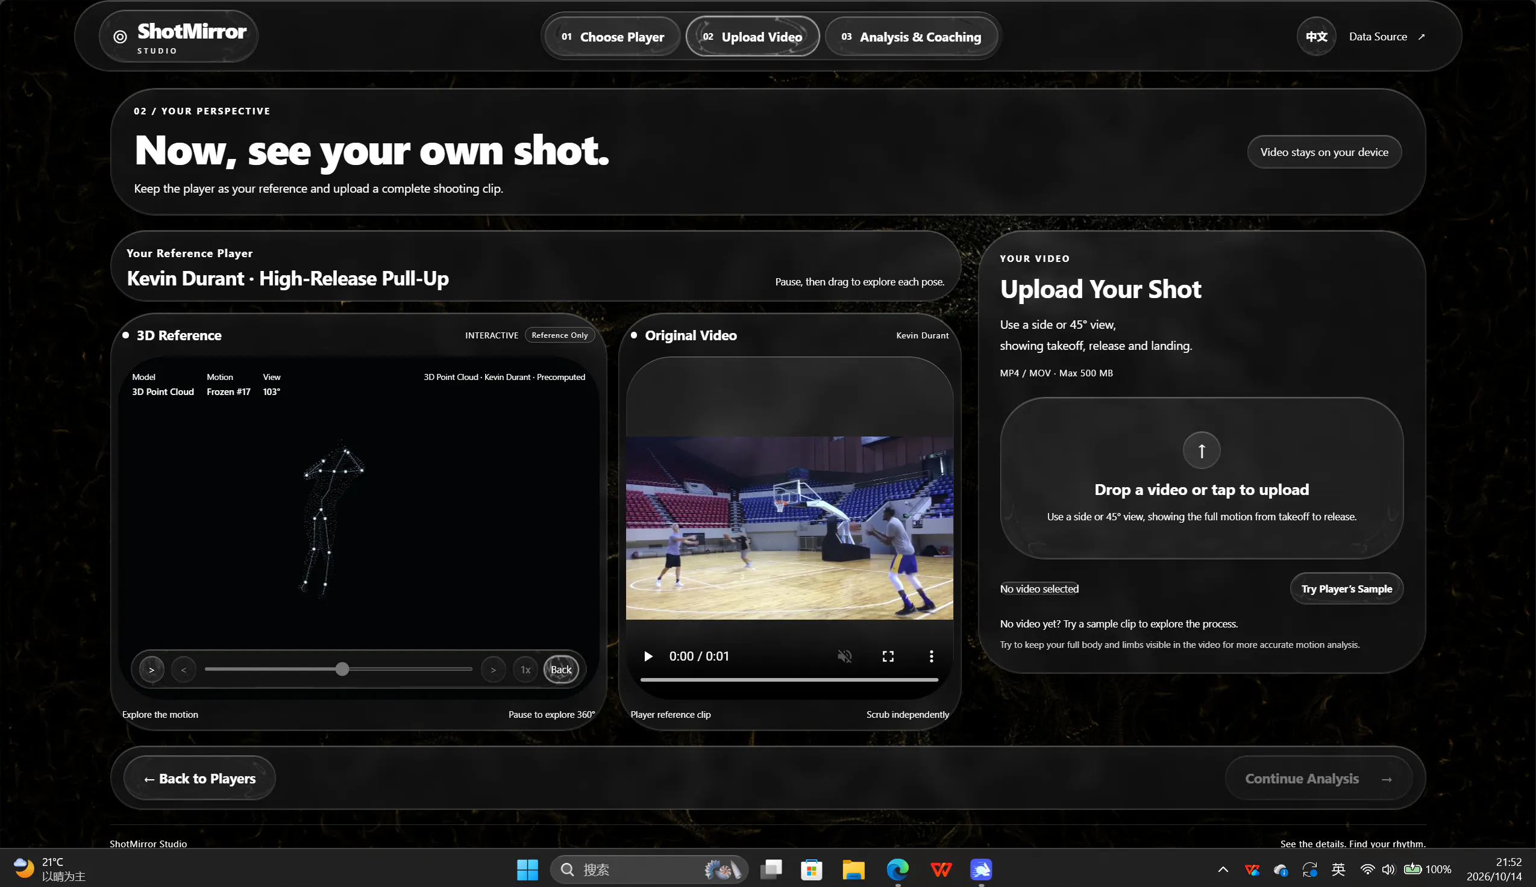Go to Choose Player step

(x=612, y=37)
